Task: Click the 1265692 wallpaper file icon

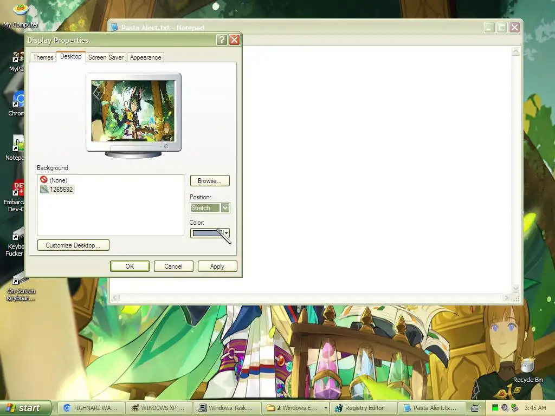Action: click(44, 189)
